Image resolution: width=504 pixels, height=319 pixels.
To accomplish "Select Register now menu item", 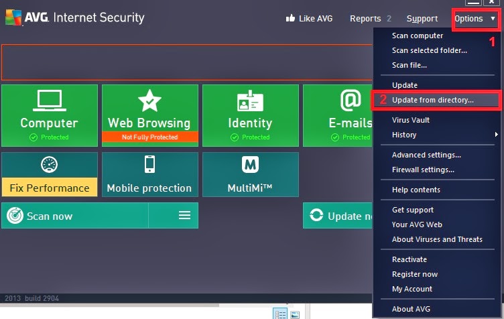I will coord(415,274).
